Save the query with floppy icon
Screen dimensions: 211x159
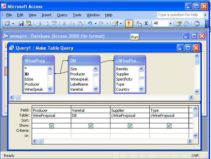pyautogui.click(x=21, y=23)
